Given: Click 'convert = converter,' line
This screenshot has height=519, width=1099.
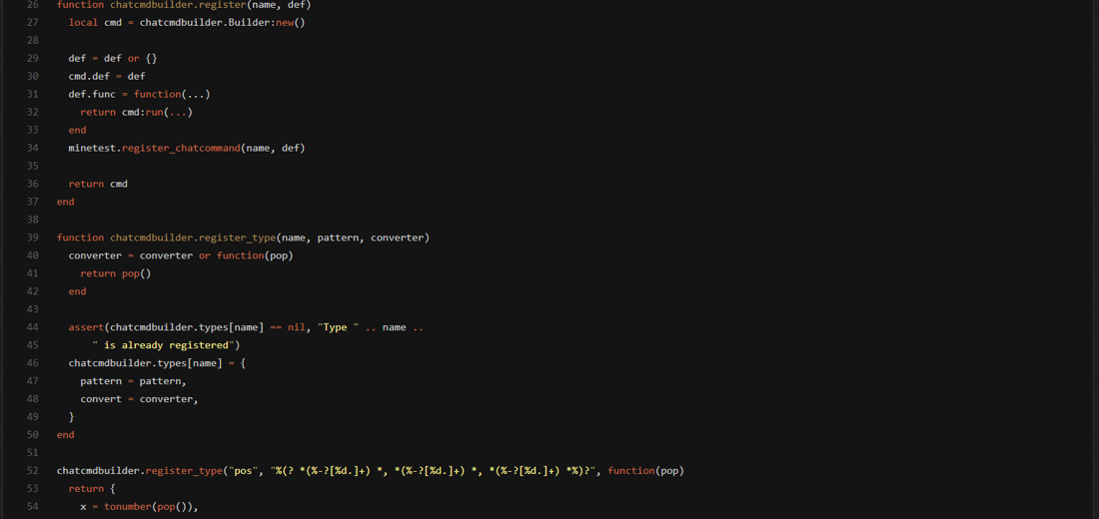Looking at the screenshot, I should click(140, 399).
